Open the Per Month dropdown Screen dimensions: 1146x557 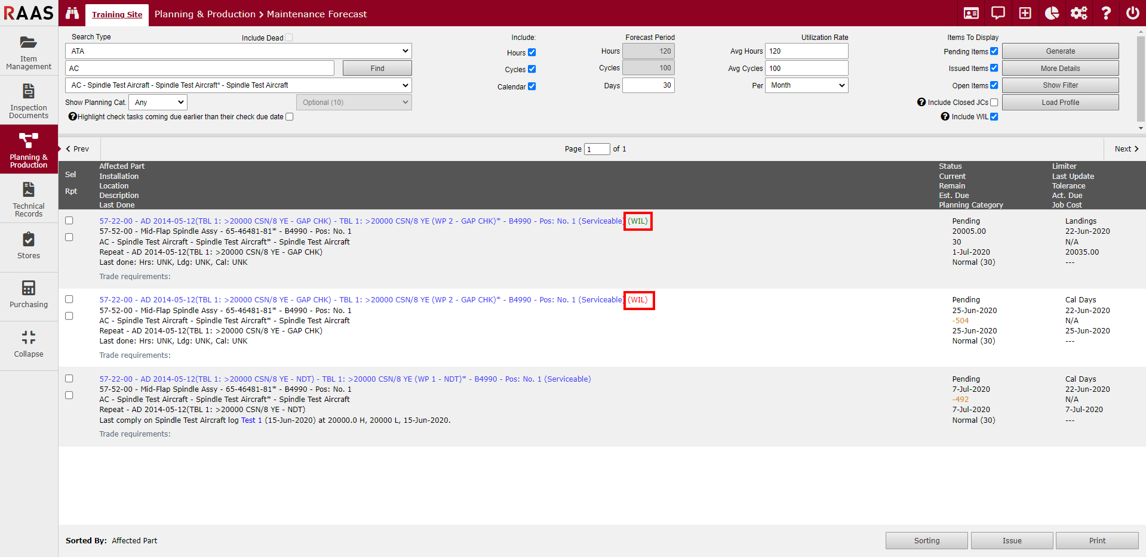[806, 85]
